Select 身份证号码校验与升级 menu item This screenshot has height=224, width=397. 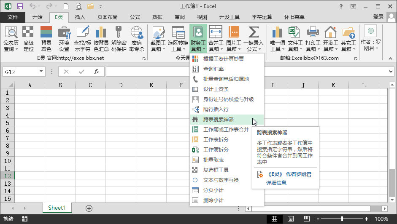coord(227,99)
